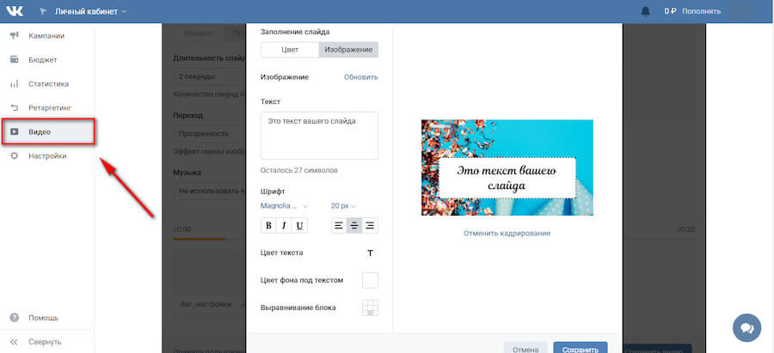The width and height of the screenshot is (774, 353).
Task: Click the Осталось 27 символов label
Action: tap(299, 170)
